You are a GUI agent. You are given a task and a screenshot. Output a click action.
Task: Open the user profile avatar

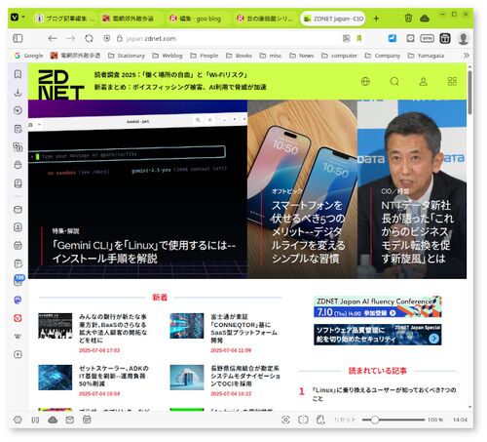point(463,38)
